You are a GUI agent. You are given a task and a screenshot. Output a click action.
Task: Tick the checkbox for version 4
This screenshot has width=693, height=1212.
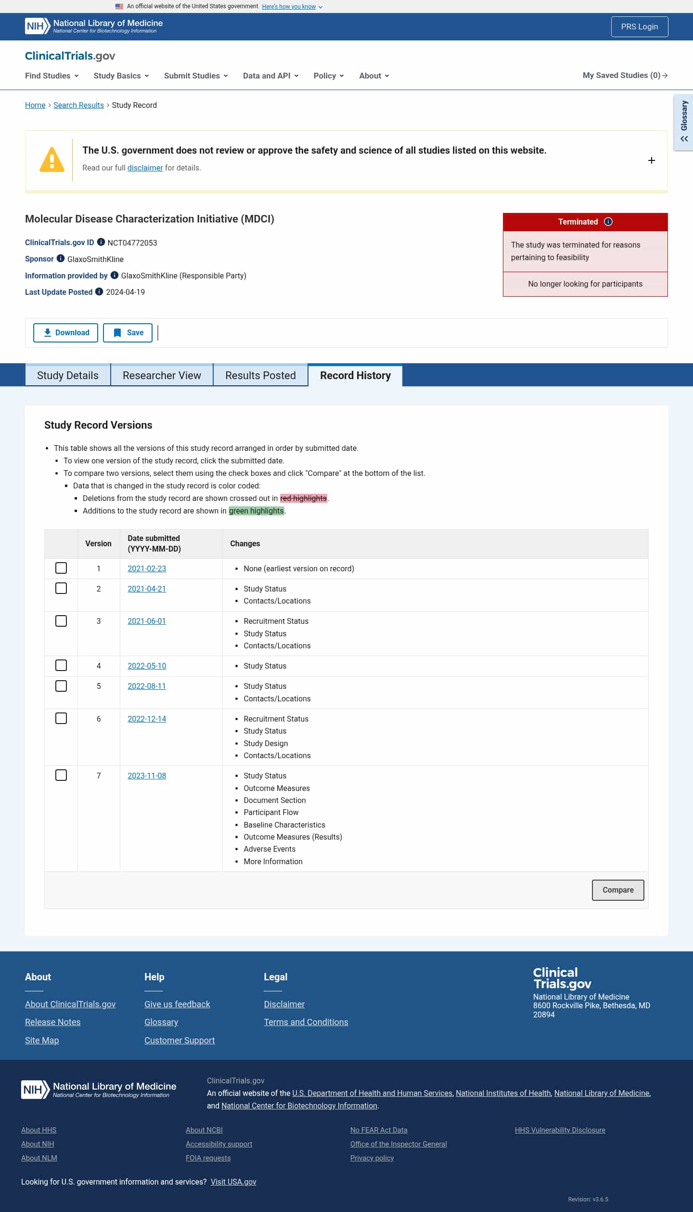(x=61, y=665)
